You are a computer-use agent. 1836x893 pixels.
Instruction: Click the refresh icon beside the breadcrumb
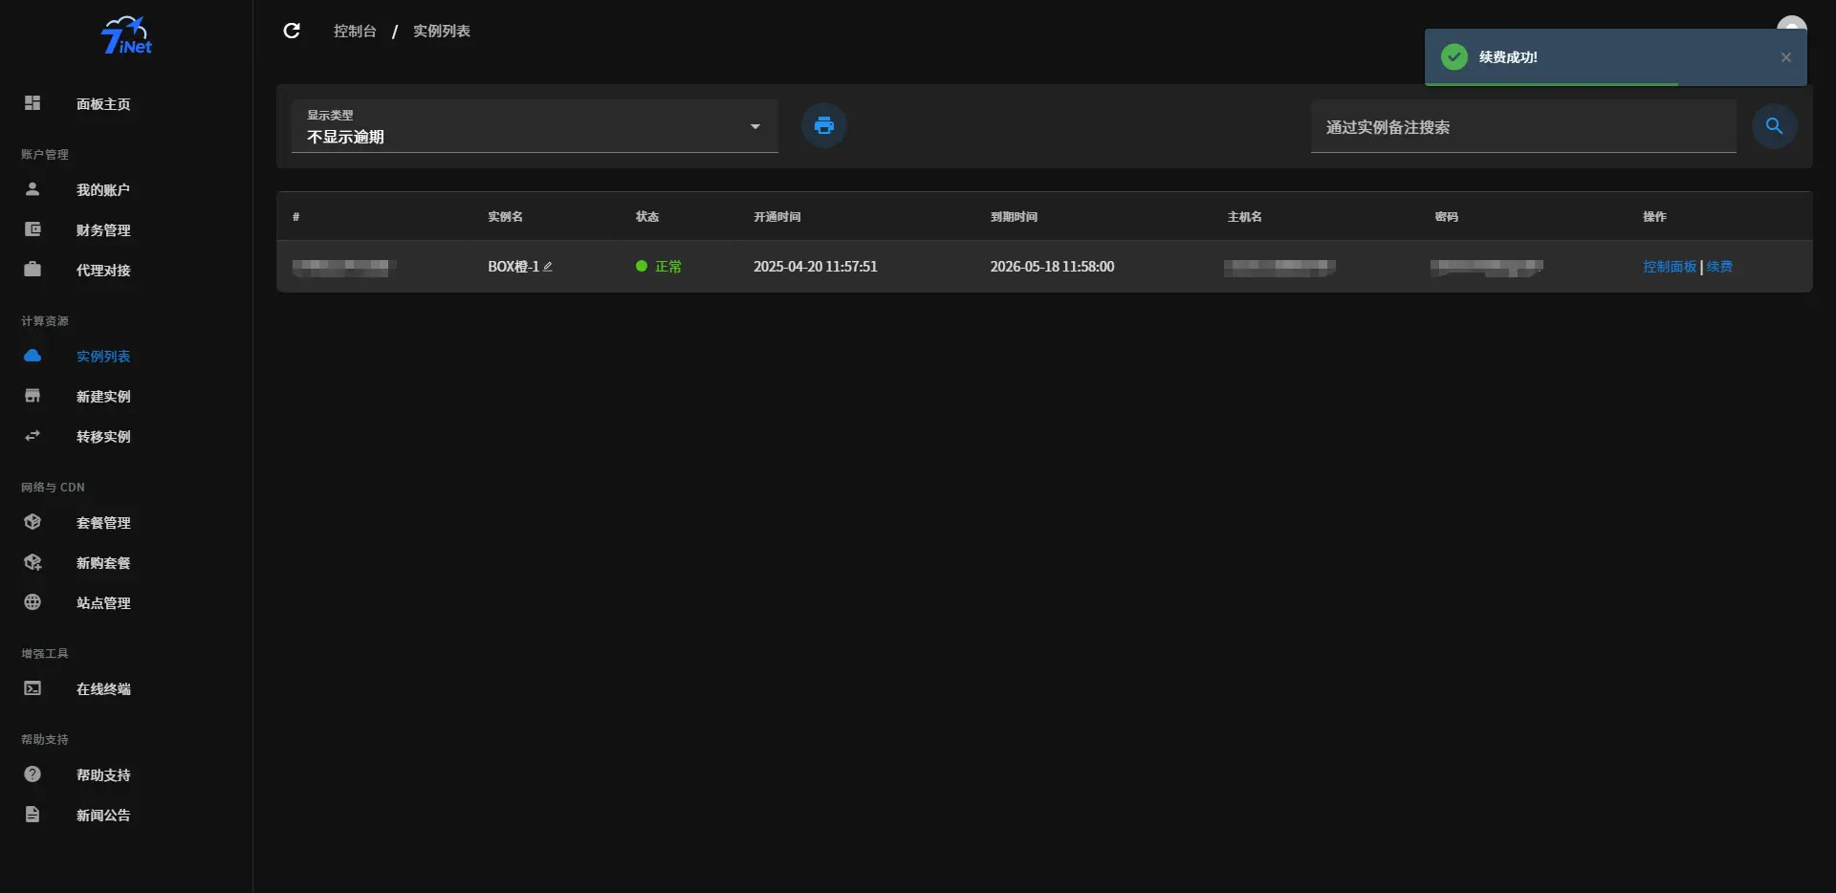click(x=292, y=31)
